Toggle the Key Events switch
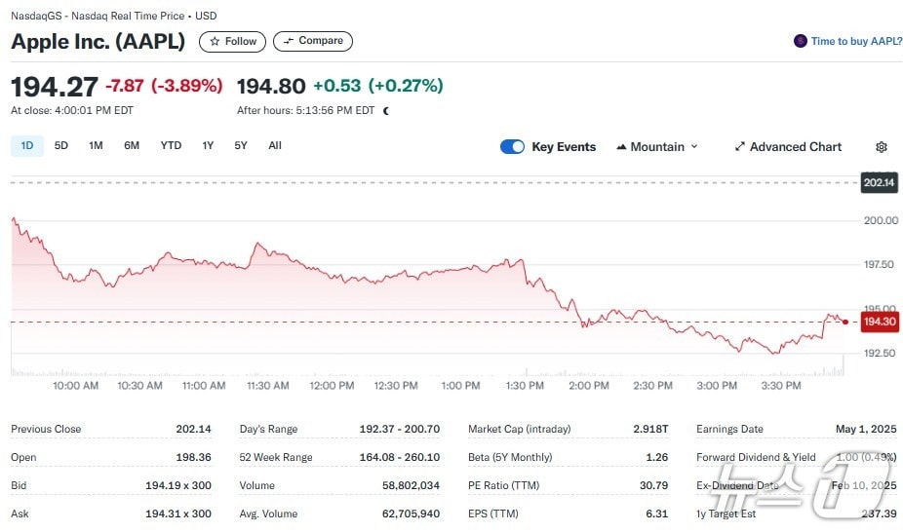The height and width of the screenshot is (532, 903). coord(512,147)
